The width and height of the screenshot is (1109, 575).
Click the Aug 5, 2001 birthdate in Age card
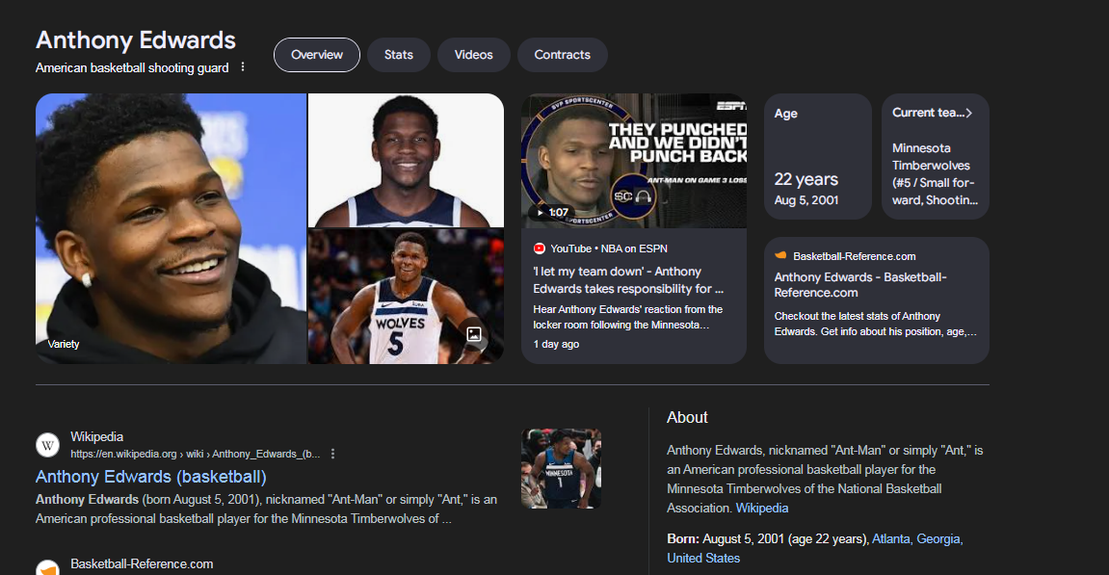(806, 200)
